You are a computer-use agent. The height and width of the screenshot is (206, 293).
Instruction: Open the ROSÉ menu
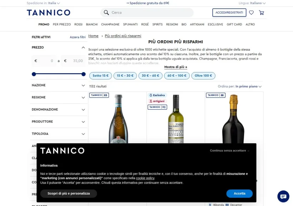pos(145,25)
